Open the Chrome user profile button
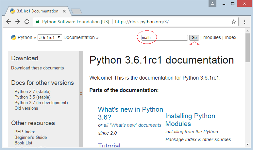This screenshot has height=150, width=253. pos(212,3)
